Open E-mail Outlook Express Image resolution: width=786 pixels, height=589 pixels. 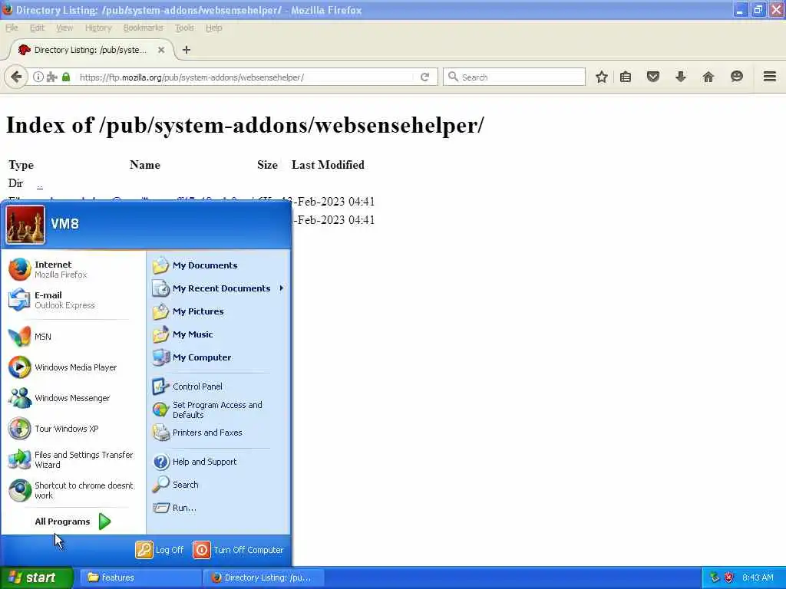(73, 300)
